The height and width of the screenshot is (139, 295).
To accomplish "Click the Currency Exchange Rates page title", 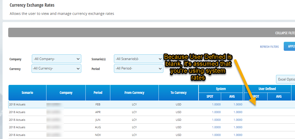I will pos(32,5).
